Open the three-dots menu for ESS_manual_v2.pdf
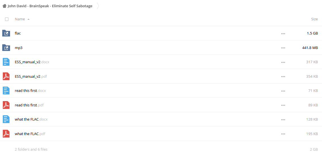The image size is (322, 154). pyautogui.click(x=283, y=77)
